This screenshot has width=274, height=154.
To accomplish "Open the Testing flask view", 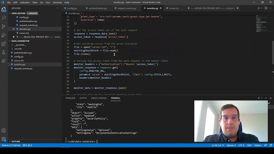I will pyautogui.click(x=4, y=52).
